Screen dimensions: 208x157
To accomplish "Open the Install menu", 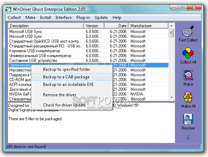I will 45,18.
